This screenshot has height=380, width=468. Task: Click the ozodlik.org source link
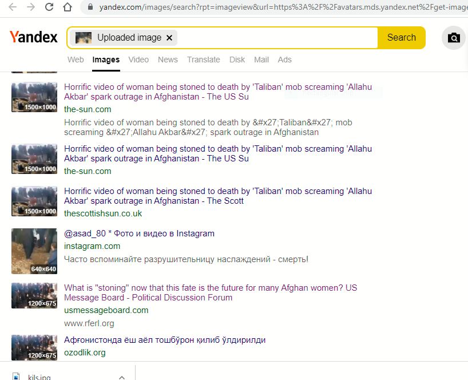pos(85,353)
